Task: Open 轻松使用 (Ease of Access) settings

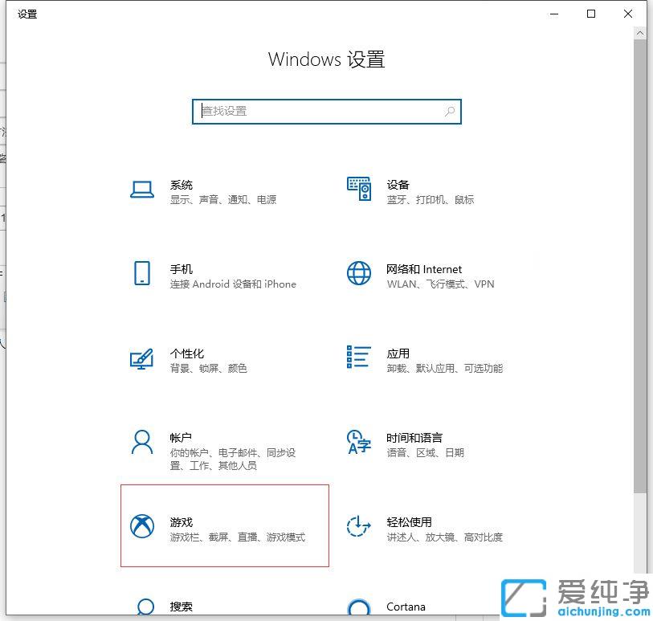Action: (x=410, y=521)
